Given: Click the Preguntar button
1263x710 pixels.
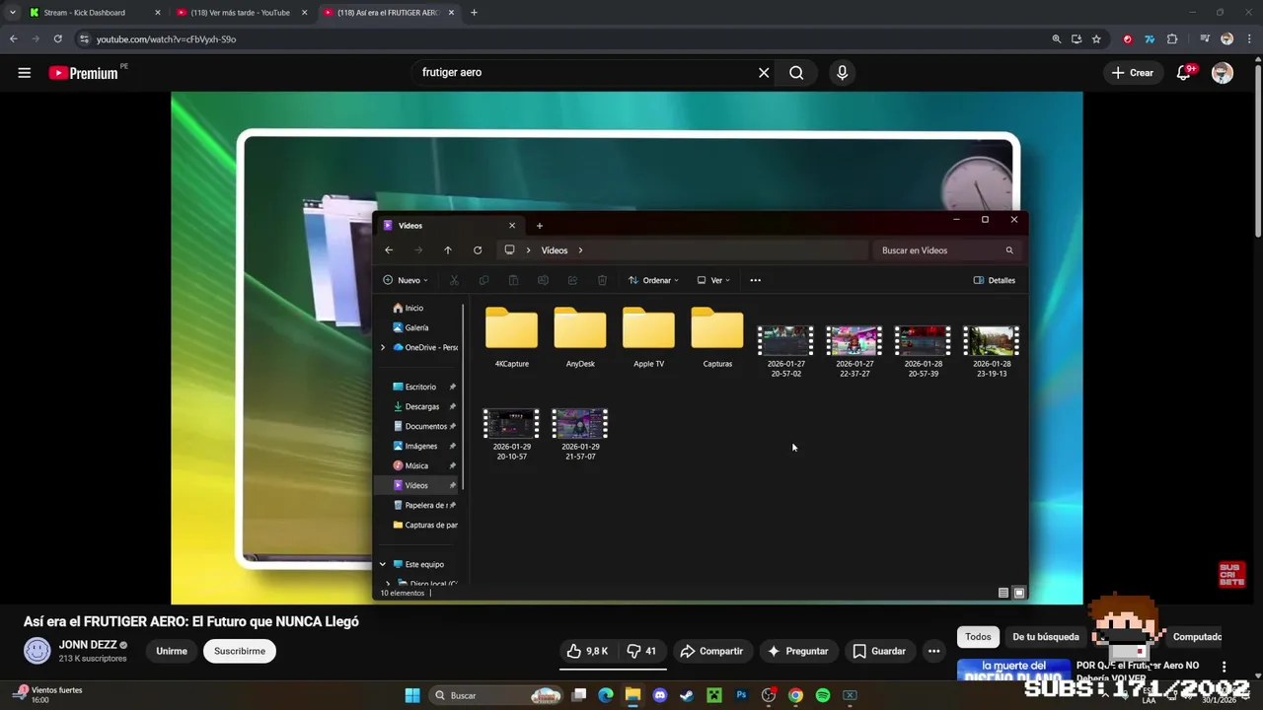Looking at the screenshot, I should [x=797, y=651].
